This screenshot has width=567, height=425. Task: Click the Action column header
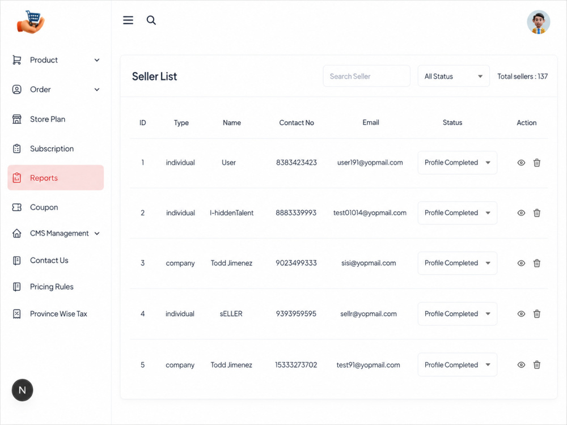[527, 122]
